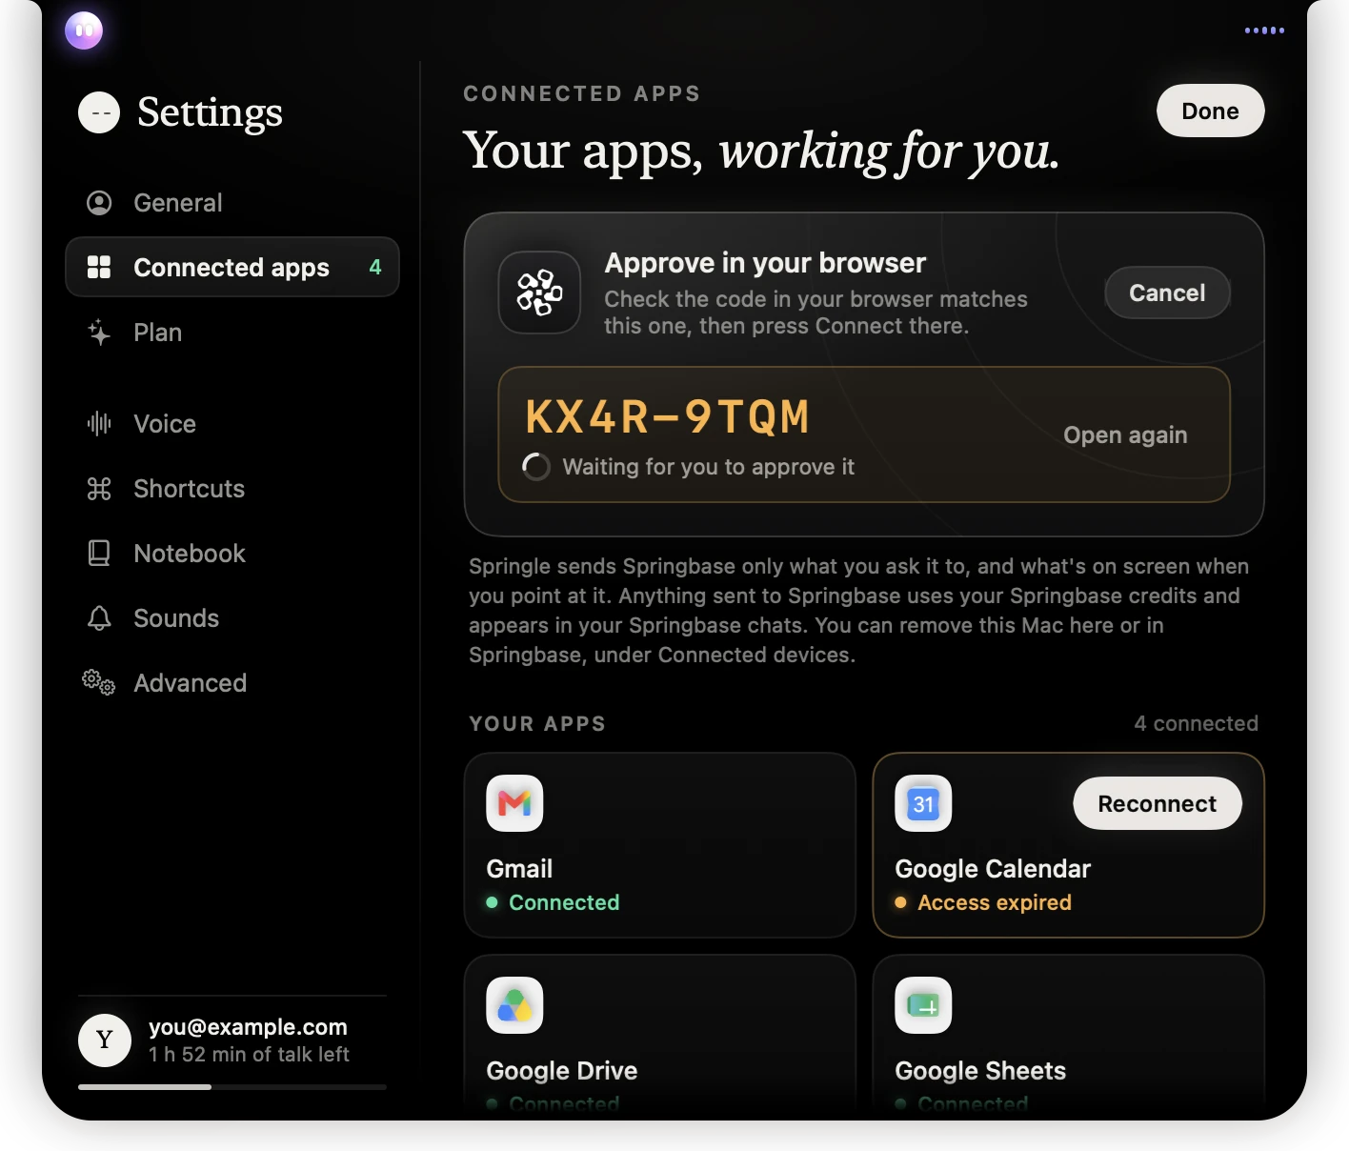The image size is (1349, 1151).
Task: Click the Access expired status text
Action: (995, 902)
